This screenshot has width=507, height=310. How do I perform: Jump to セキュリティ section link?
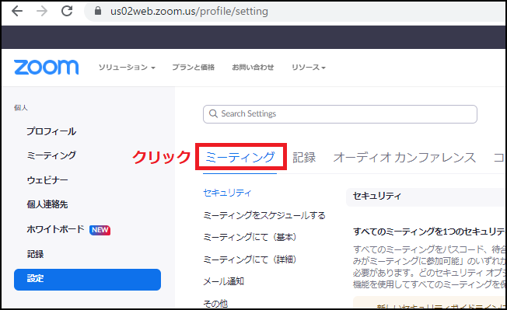pyautogui.click(x=227, y=193)
